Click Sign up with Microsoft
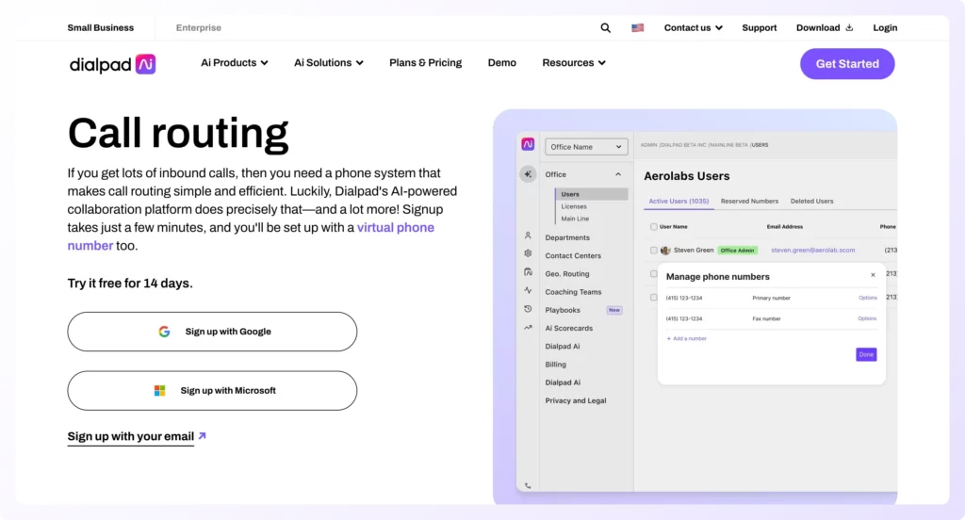The image size is (965, 520). tap(212, 391)
